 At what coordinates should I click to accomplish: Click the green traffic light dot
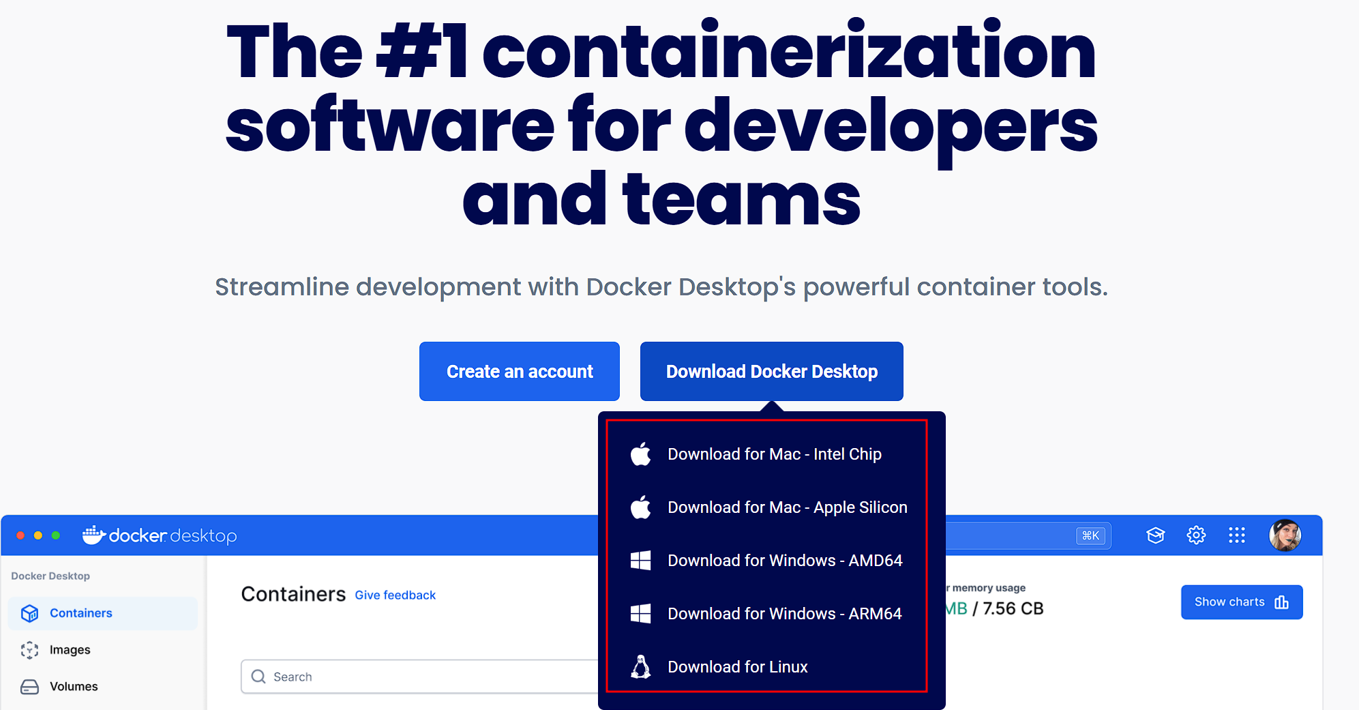55,536
